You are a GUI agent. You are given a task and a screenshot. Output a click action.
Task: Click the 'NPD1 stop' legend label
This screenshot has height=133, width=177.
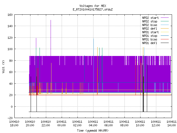(x=150, y=36)
